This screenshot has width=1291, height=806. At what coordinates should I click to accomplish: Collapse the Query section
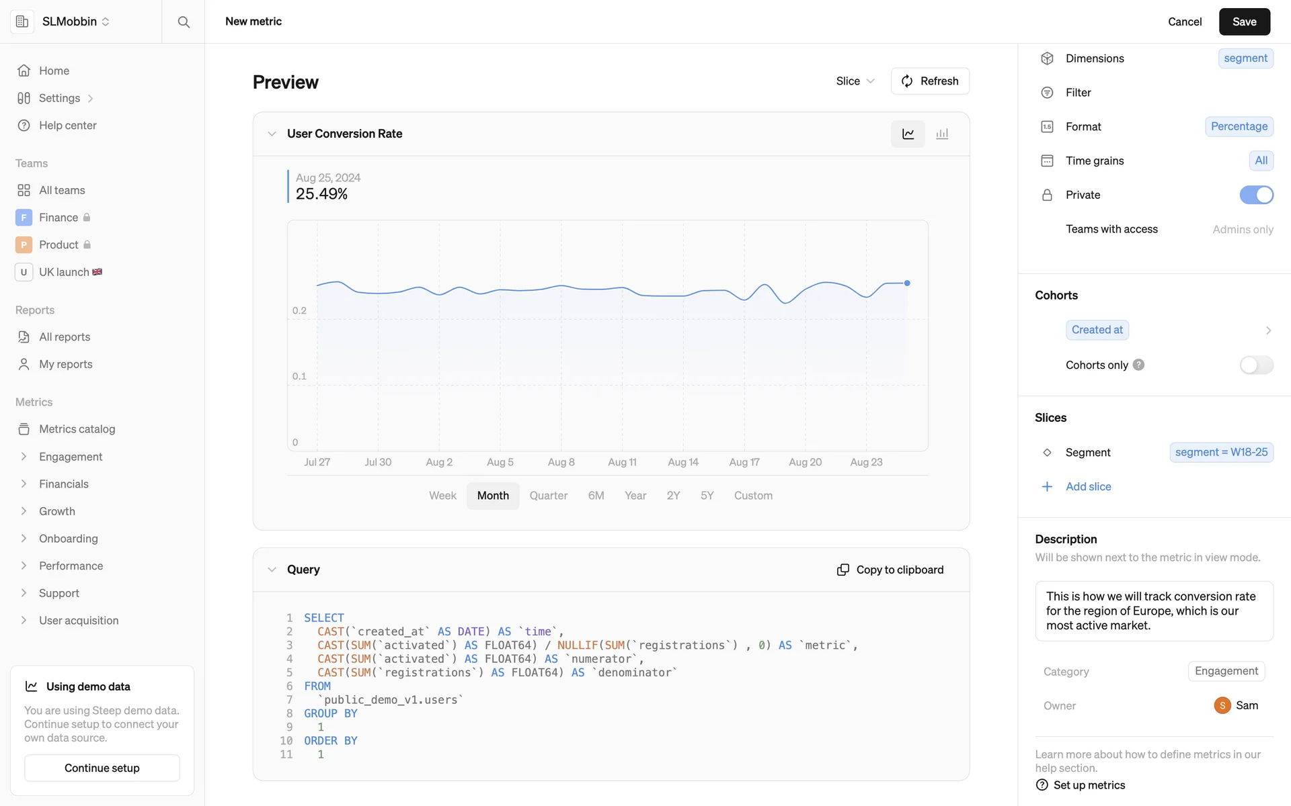(272, 570)
